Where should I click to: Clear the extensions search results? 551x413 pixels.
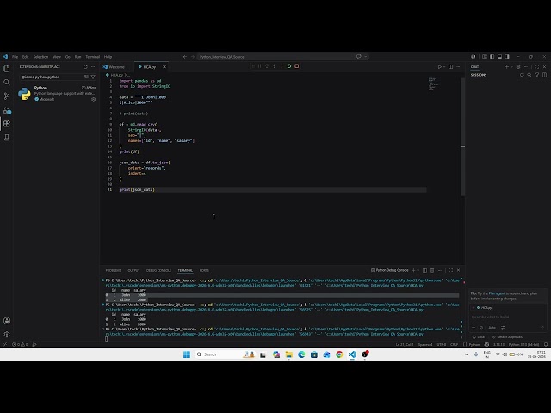86,77
